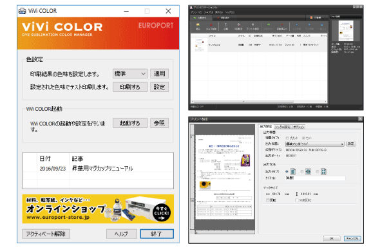Click the EUROPORT logo in the header
Screen dimensions: 380x251
pos(156,26)
